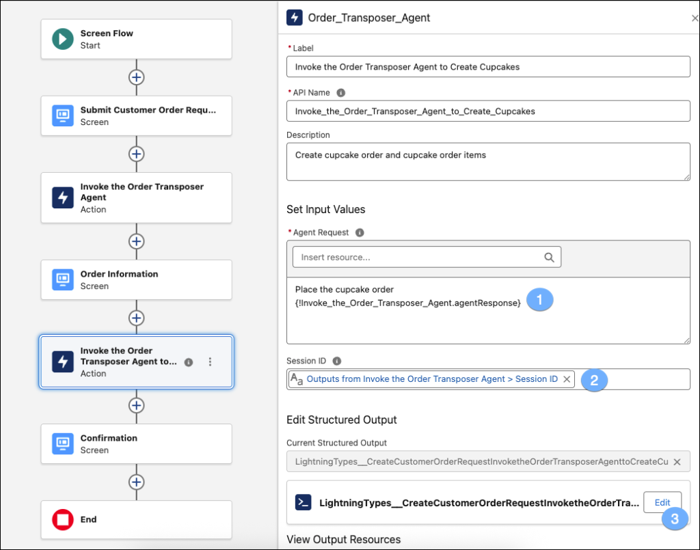Screen dimensions: 700x550
Task: Clear the Current Structured Output value
Action: [x=677, y=462]
